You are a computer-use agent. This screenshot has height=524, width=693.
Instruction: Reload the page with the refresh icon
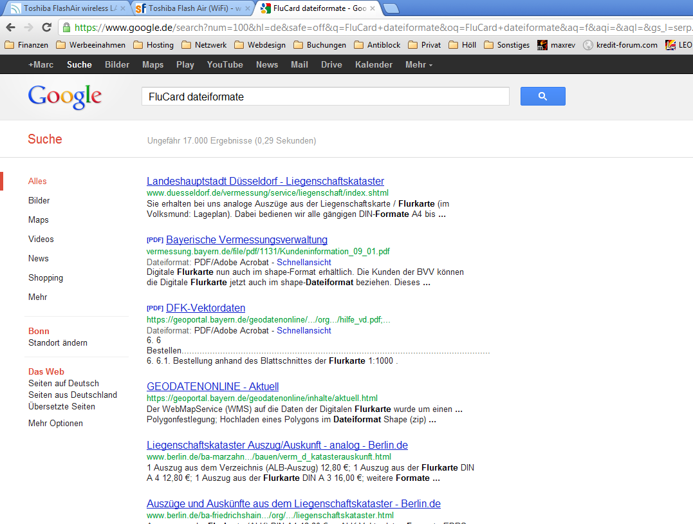[46, 28]
